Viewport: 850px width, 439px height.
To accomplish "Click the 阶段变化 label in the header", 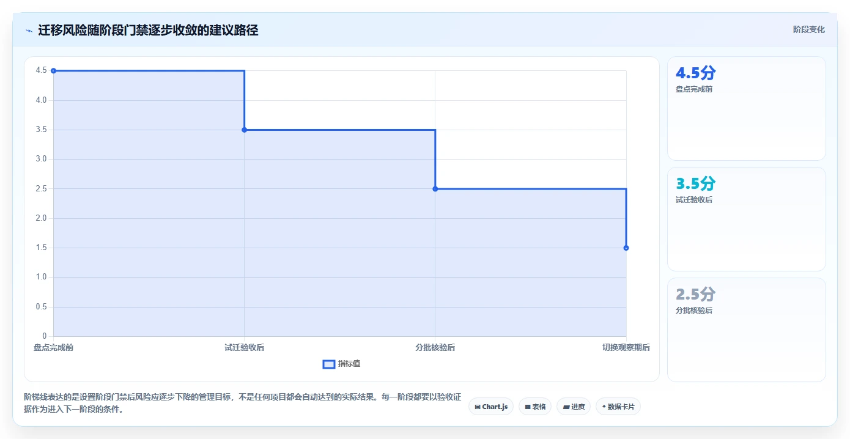I will (x=809, y=29).
